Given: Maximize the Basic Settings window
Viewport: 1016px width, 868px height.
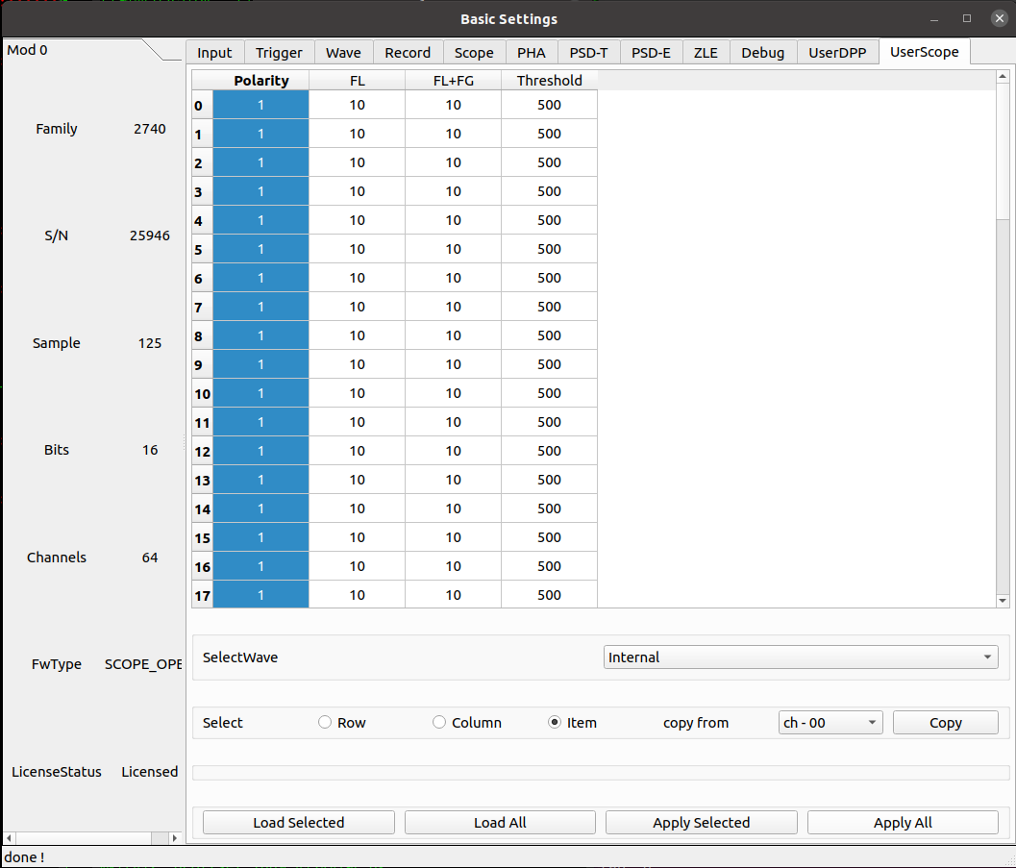Looking at the screenshot, I should coord(967,18).
